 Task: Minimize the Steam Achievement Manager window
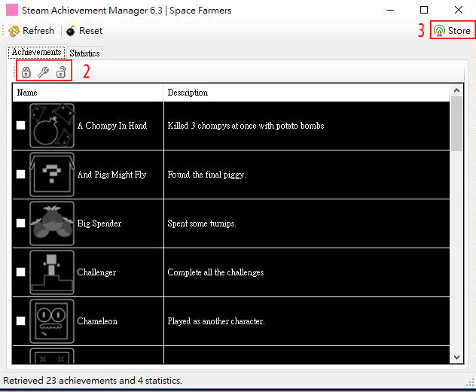[x=390, y=10]
